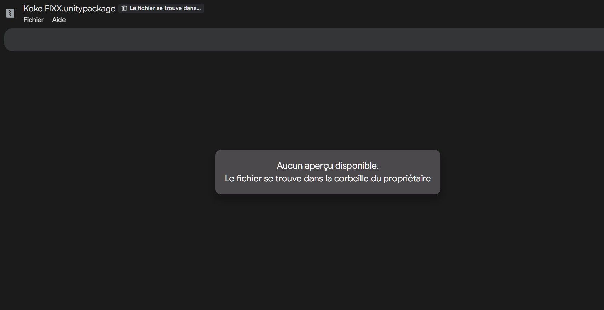604x310 pixels.
Task: Open the Fichier menu
Action: [x=33, y=20]
